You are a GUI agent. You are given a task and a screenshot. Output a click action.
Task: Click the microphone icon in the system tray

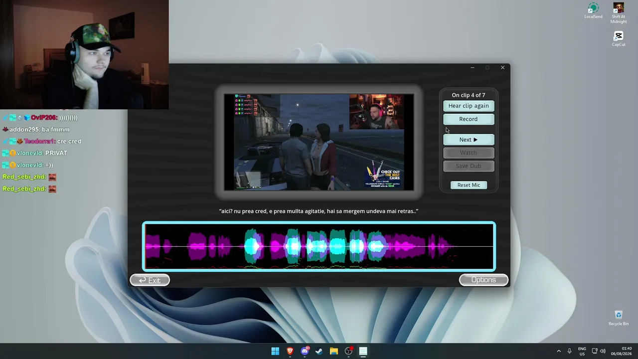tap(569, 351)
